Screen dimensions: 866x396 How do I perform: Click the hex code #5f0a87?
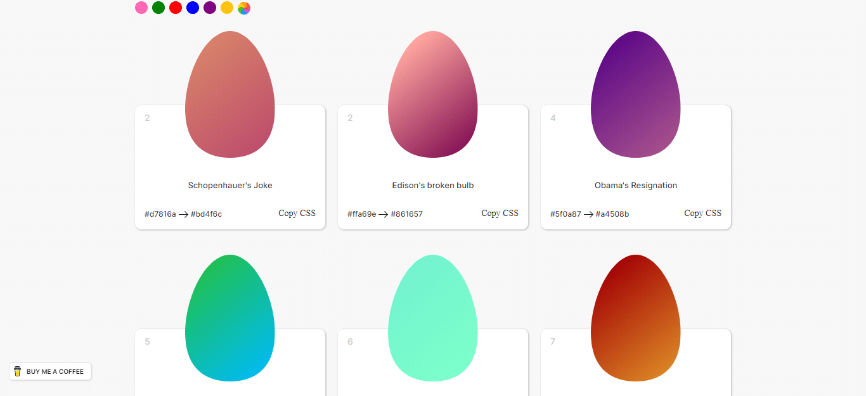[x=565, y=214]
